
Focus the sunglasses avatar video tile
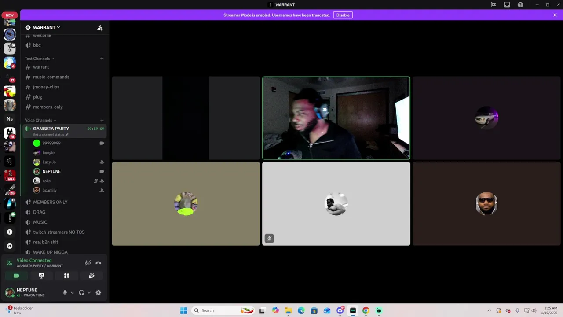tap(486, 204)
